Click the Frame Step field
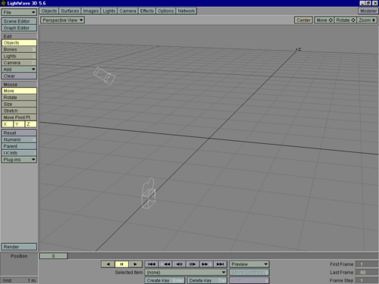This screenshot has width=379, height=284. pos(367,280)
